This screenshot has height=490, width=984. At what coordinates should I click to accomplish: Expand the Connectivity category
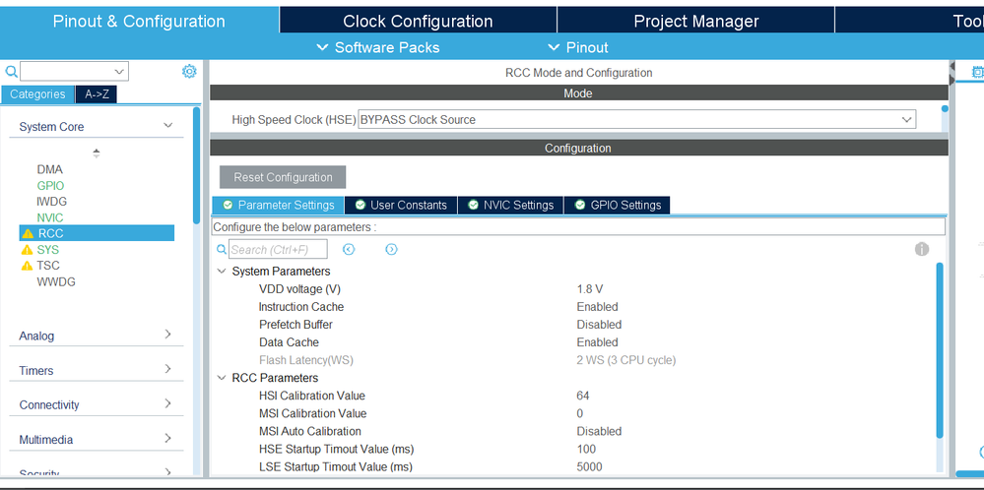pyautogui.click(x=167, y=403)
